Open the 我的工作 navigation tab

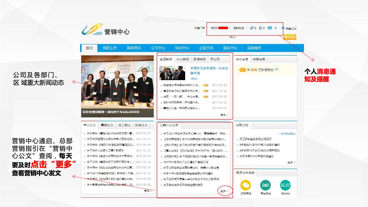(110, 48)
